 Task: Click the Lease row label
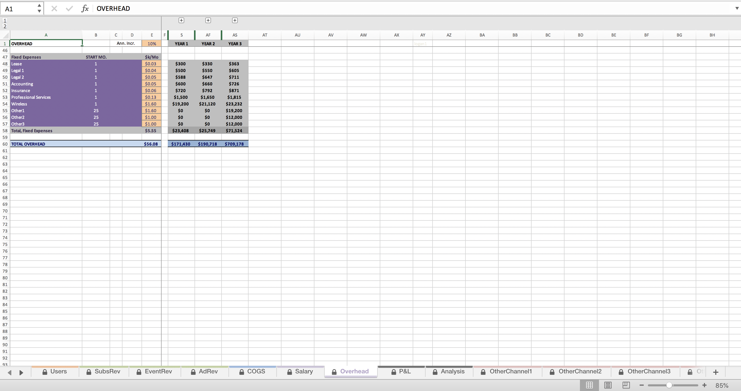point(16,64)
